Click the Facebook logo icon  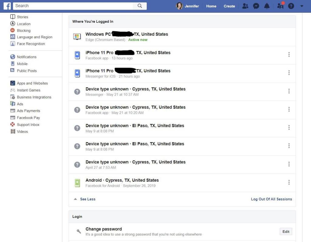click(8, 6)
